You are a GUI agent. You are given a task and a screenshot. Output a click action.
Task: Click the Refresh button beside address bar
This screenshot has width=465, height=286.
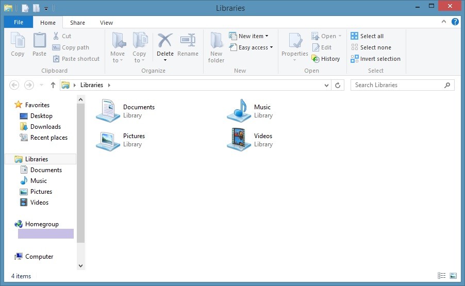pos(338,85)
